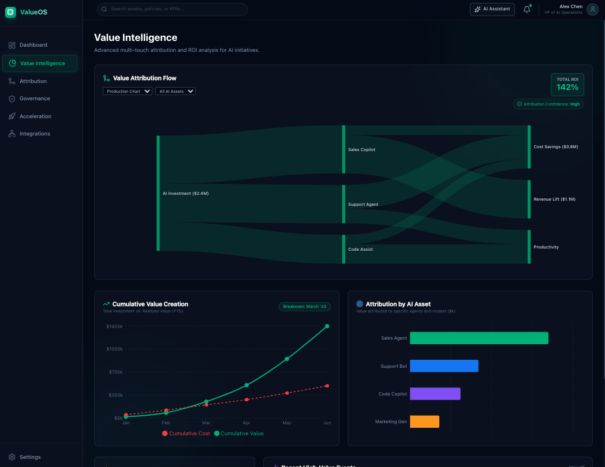Click the ValueOS logo icon
This screenshot has height=467, width=605.
(10, 12)
